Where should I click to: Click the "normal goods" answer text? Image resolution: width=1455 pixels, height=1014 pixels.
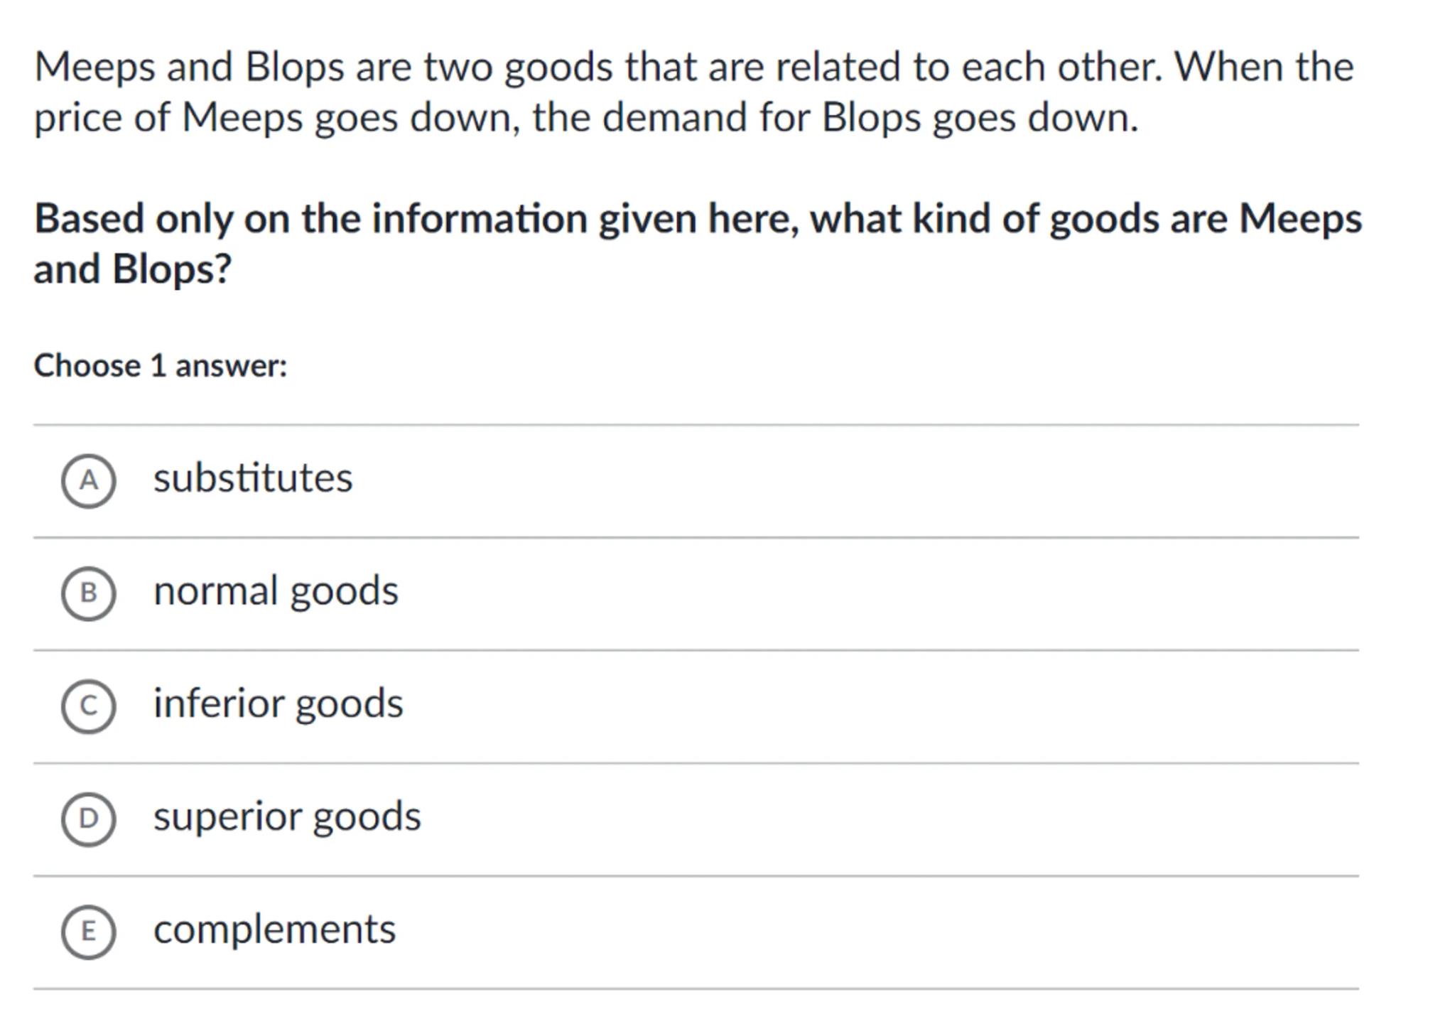pyautogui.click(x=276, y=591)
